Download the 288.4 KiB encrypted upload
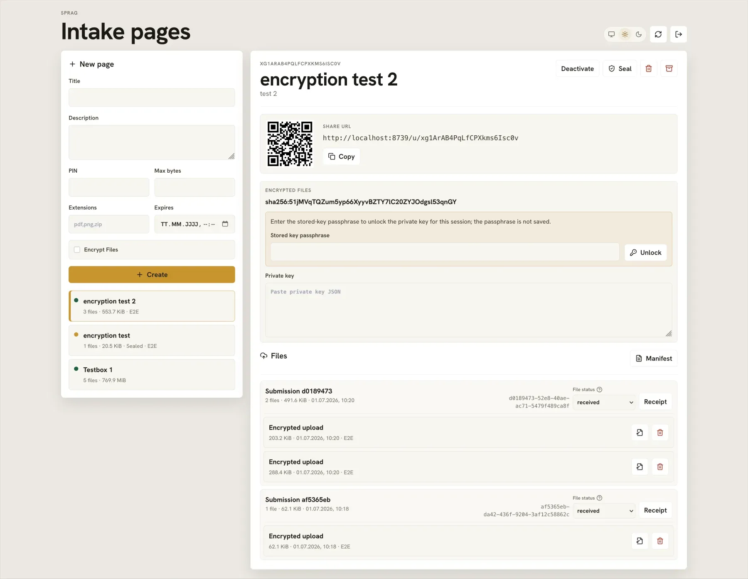The width and height of the screenshot is (748, 579). coord(640,467)
